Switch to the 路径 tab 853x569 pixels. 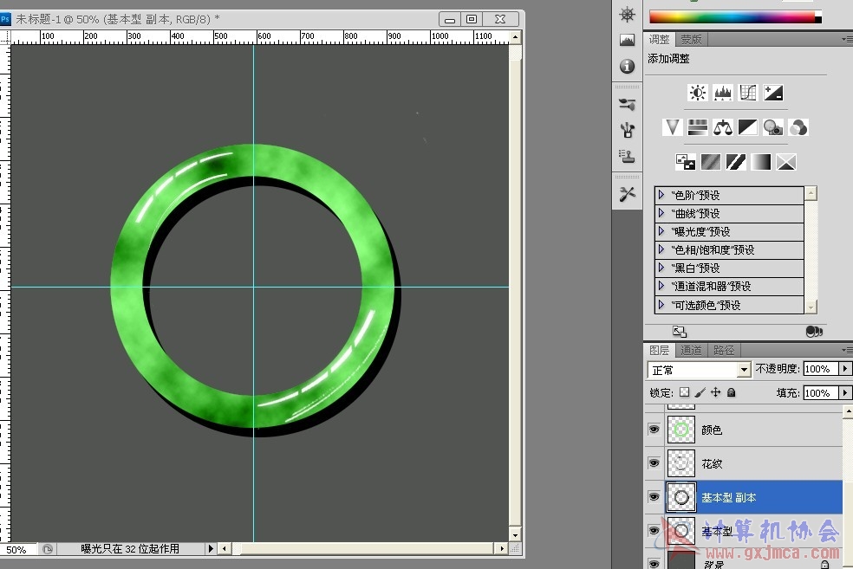tap(724, 350)
